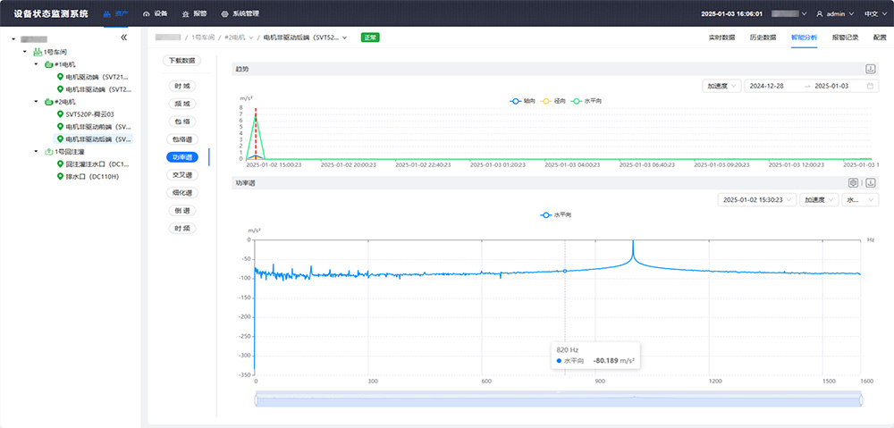Click location pin icon beside SVT520P-舜云03
Image resolution: width=894 pixels, height=428 pixels.
coord(61,114)
